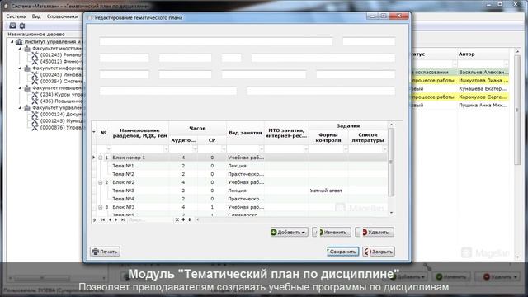Select the Каракулов Серге... row in main window
Image resolution: width=528 pixels, height=297 pixels.
click(x=460, y=97)
